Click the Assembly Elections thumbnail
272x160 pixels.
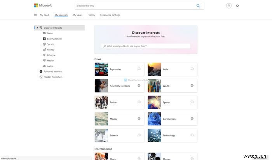101,86
